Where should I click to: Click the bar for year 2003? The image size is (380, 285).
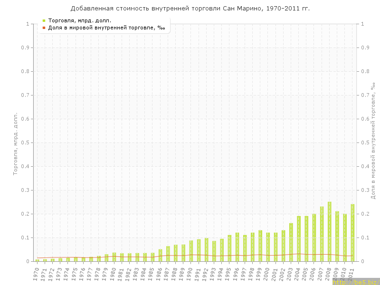point(291,242)
